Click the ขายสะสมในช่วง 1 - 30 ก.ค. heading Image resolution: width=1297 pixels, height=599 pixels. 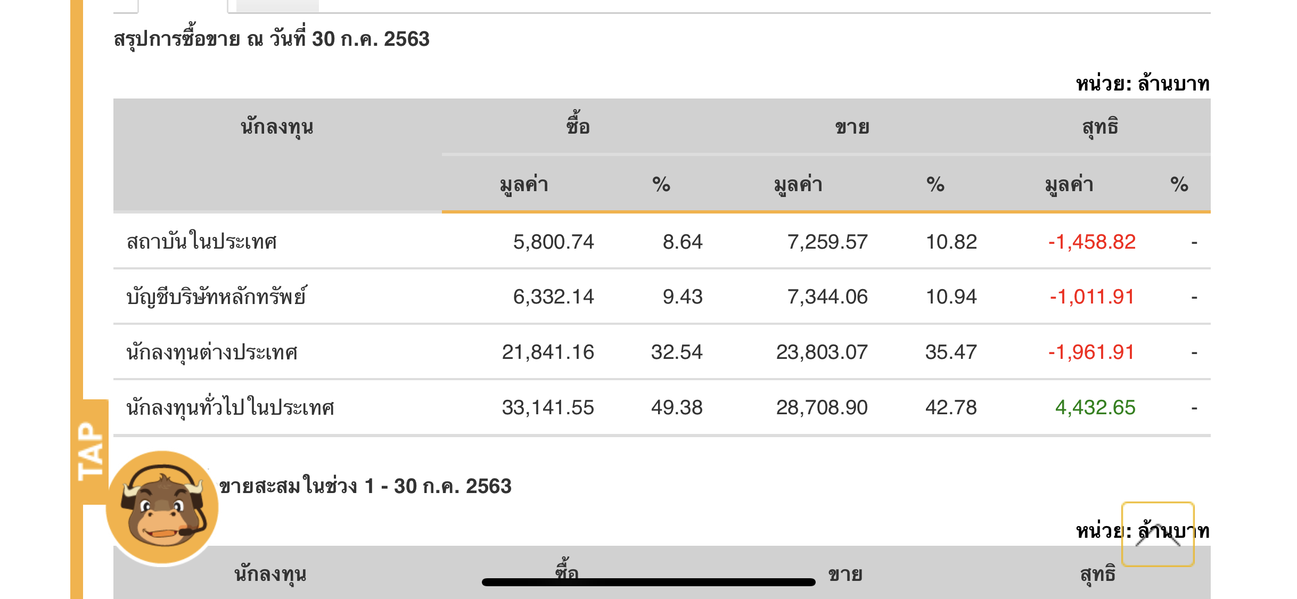coord(365,486)
